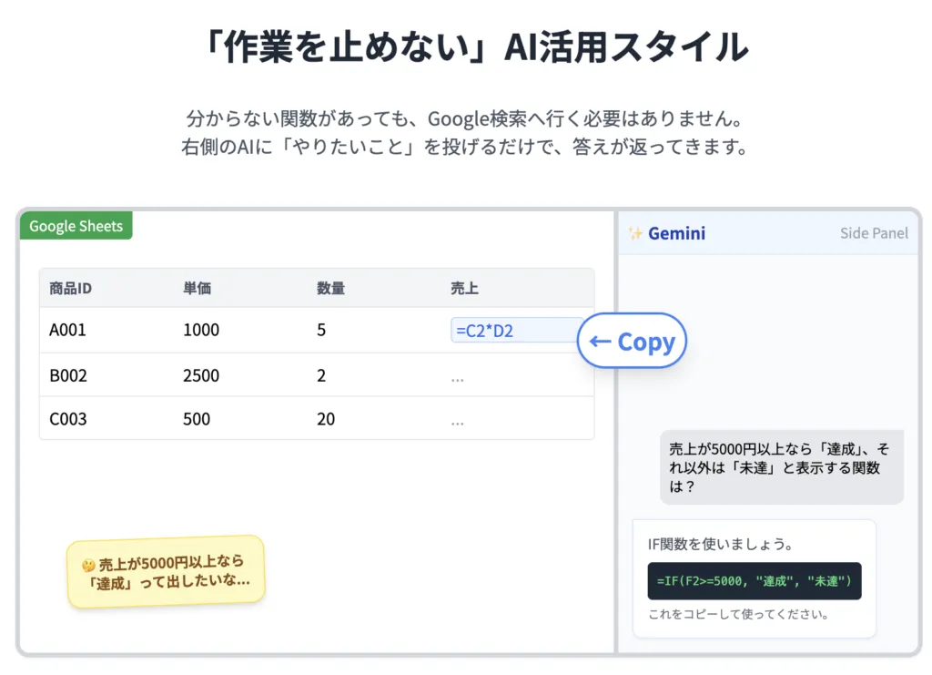Image resolution: width=932 pixels, height=675 pixels.
Task: Open the Gemini Side Panel label
Action: tap(873, 233)
